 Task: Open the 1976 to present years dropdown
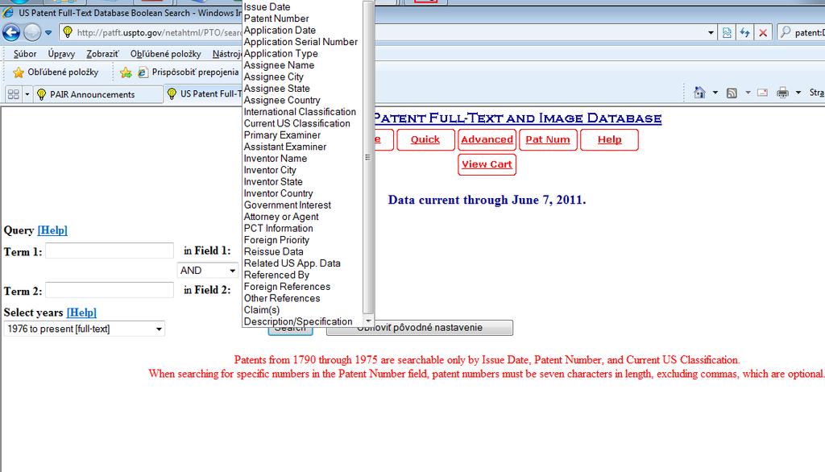tap(84, 329)
